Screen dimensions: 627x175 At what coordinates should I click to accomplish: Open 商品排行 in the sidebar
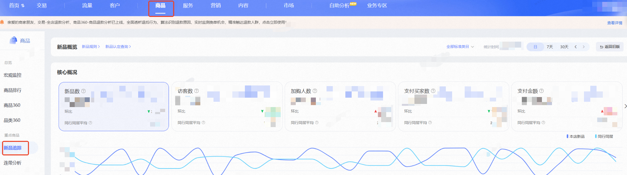[13, 90]
